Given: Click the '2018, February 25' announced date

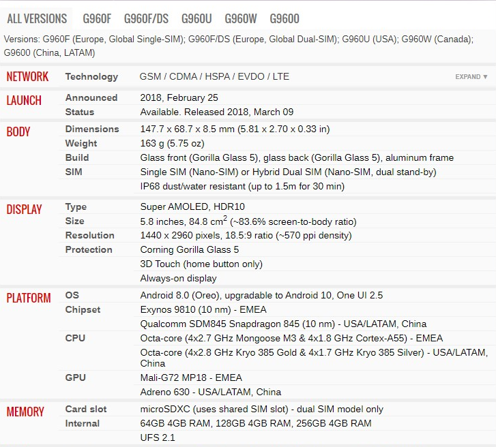Looking at the screenshot, I should coord(179,97).
